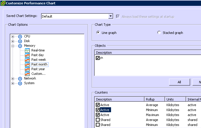Select Past week in the Memory tree
201x128 pixels.
[38, 60]
